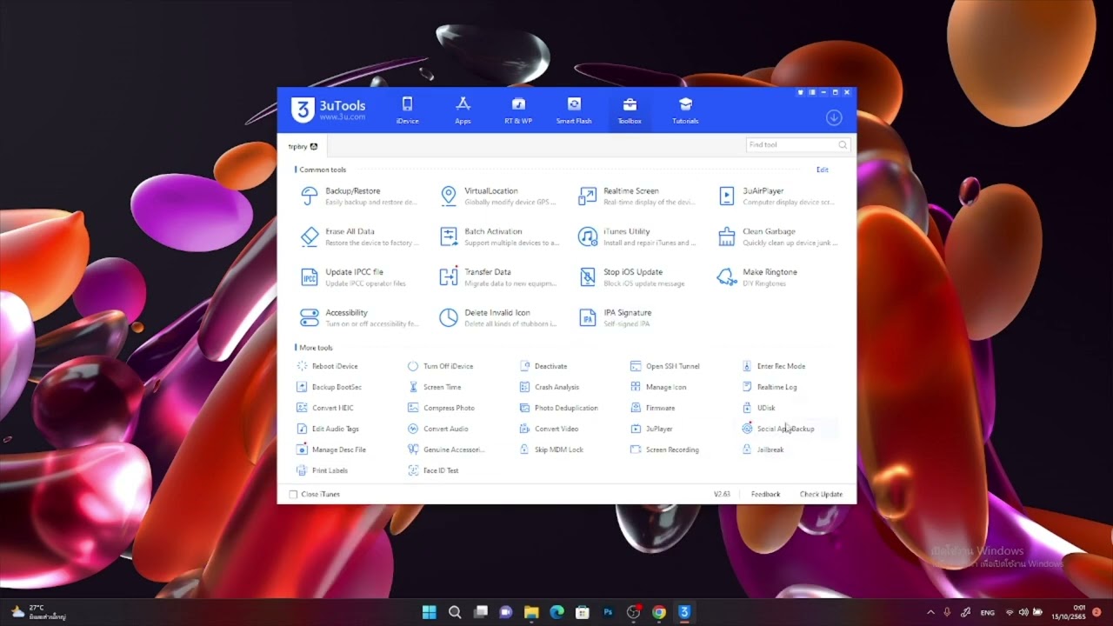Click the Feedback link
This screenshot has width=1113, height=626.
pyautogui.click(x=765, y=494)
